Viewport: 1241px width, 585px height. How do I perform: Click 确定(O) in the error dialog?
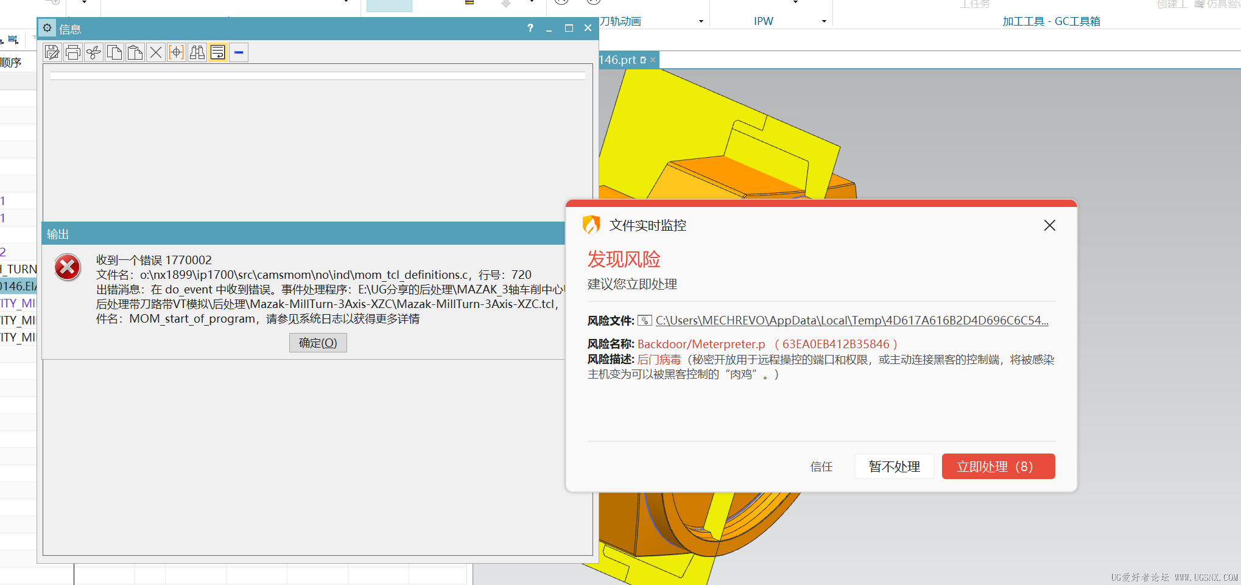pyautogui.click(x=318, y=343)
